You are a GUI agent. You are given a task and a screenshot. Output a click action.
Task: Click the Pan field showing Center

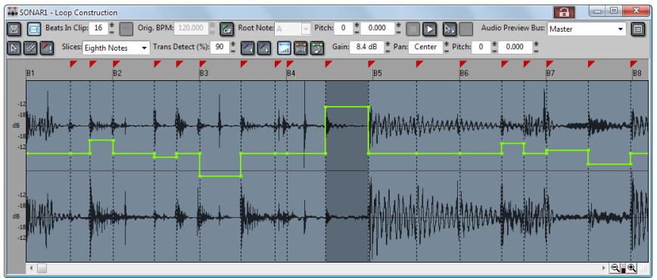pos(425,48)
